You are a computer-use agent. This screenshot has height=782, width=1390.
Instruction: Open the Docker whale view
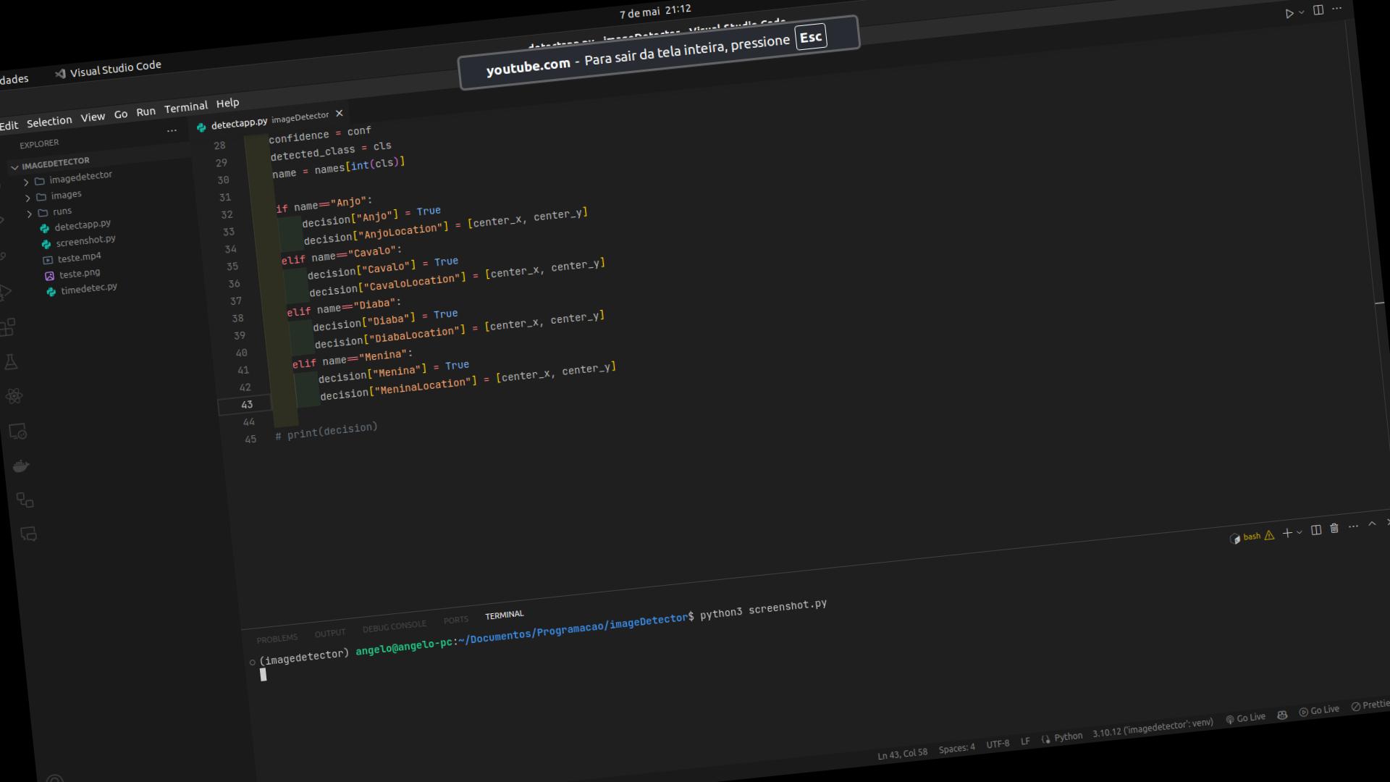(x=21, y=466)
